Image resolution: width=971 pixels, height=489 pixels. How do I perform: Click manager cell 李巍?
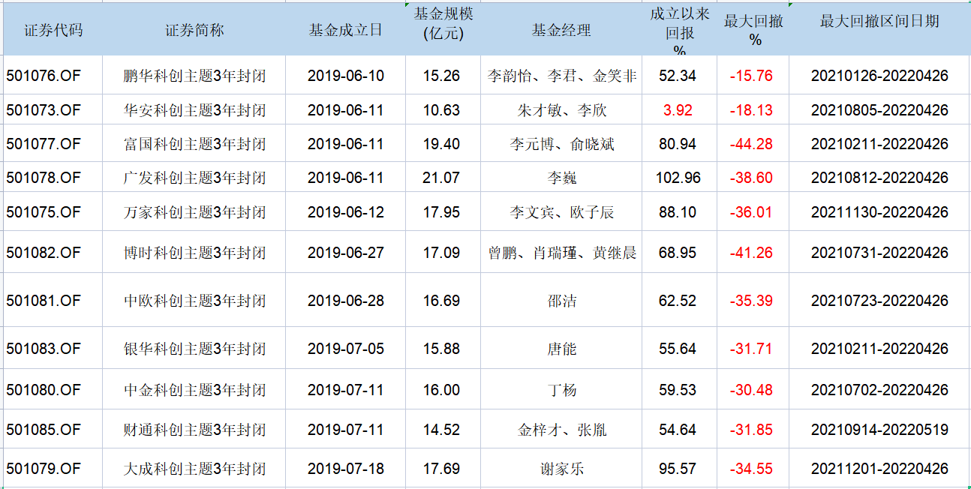point(562,178)
